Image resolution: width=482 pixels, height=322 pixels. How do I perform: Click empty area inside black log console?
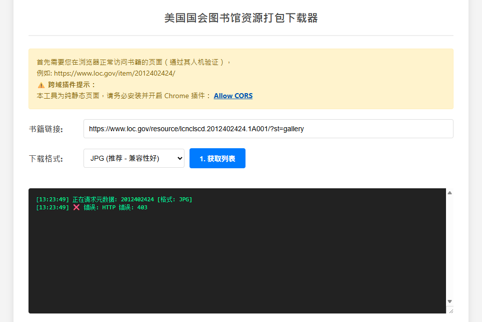pos(235,260)
